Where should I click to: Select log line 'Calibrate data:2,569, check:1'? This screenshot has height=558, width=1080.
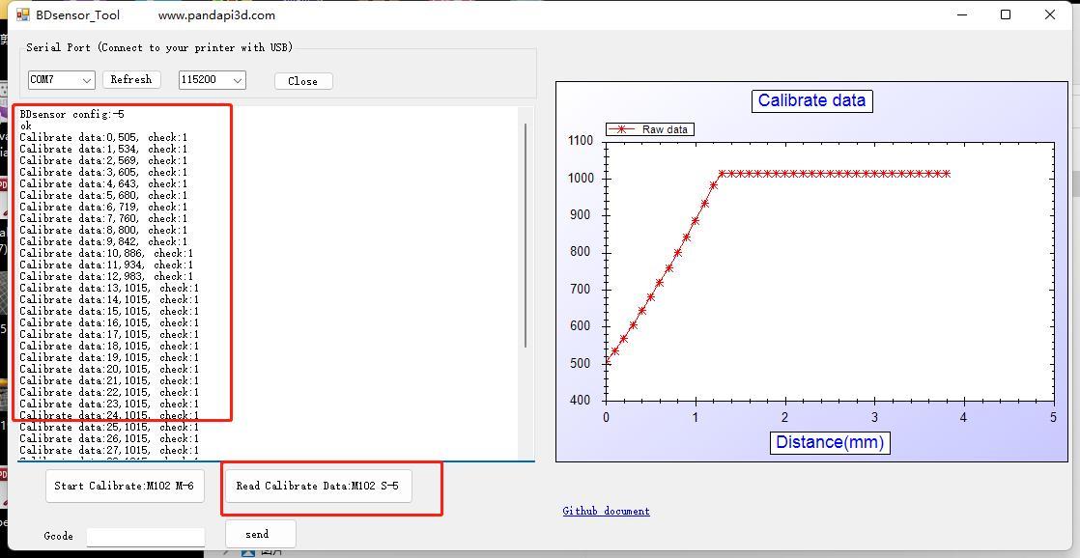[103, 160]
